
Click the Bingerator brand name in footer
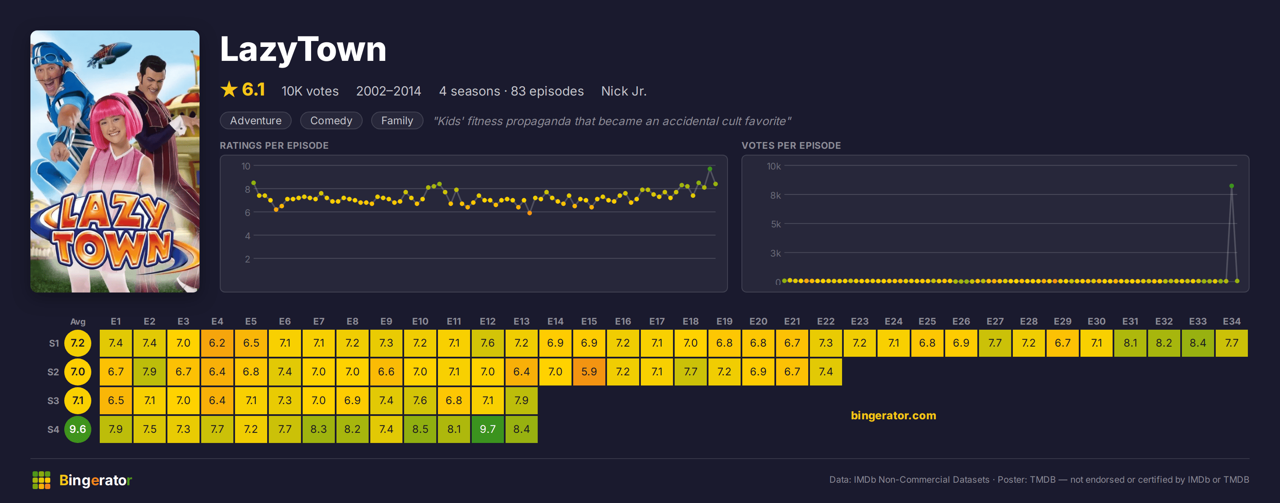(x=96, y=480)
